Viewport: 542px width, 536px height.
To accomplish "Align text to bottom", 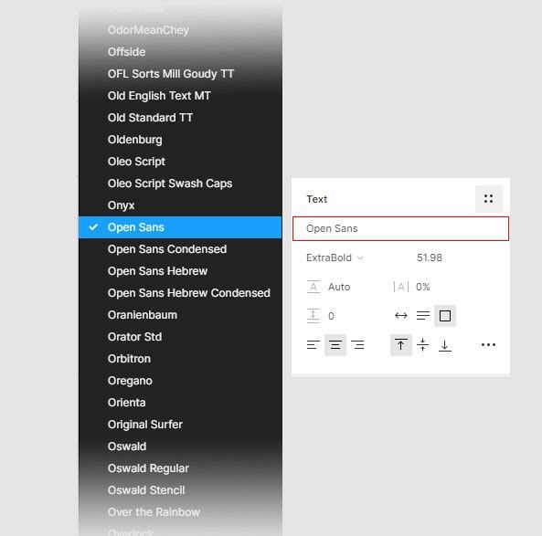I will 445,345.
